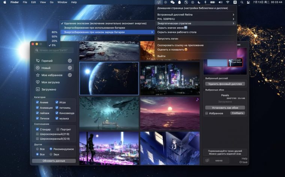Open Моя загрузка heart-shield icon
285x177 pixels.
(38, 82)
